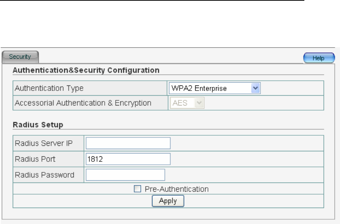Enable the Pre-Authentication checkbox

click(x=137, y=189)
